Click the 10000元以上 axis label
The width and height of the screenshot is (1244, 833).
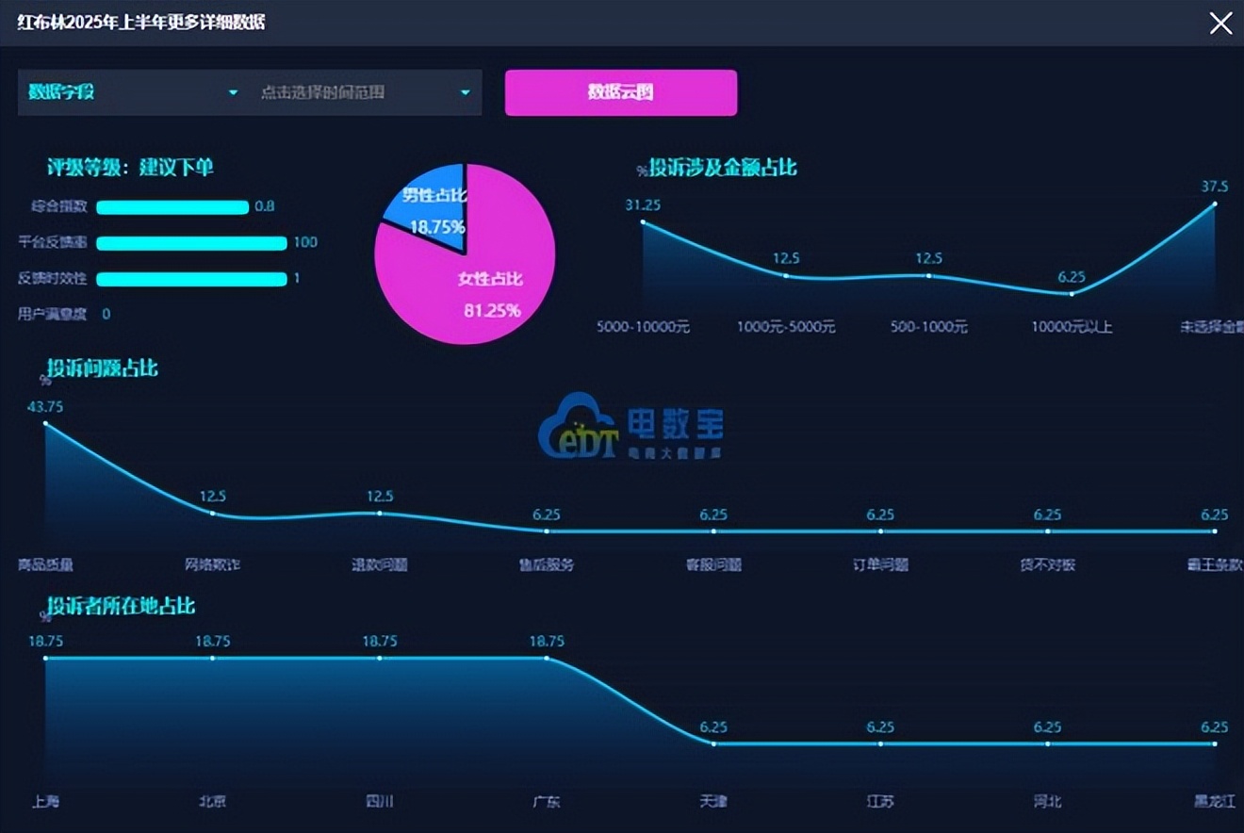coord(1072,327)
